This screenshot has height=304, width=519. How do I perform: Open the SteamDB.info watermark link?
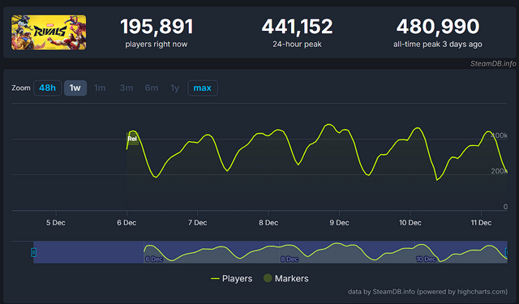(493, 63)
